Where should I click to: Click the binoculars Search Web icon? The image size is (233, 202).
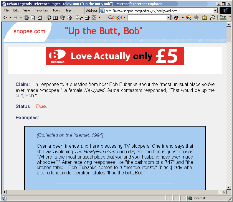tap(177, 18)
